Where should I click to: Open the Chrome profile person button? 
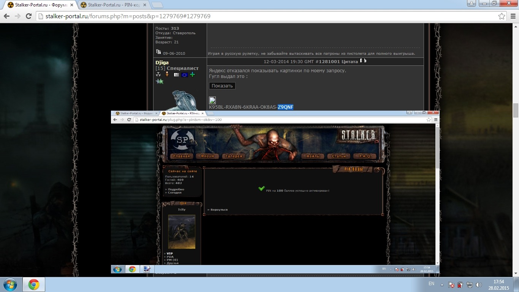point(471,3)
